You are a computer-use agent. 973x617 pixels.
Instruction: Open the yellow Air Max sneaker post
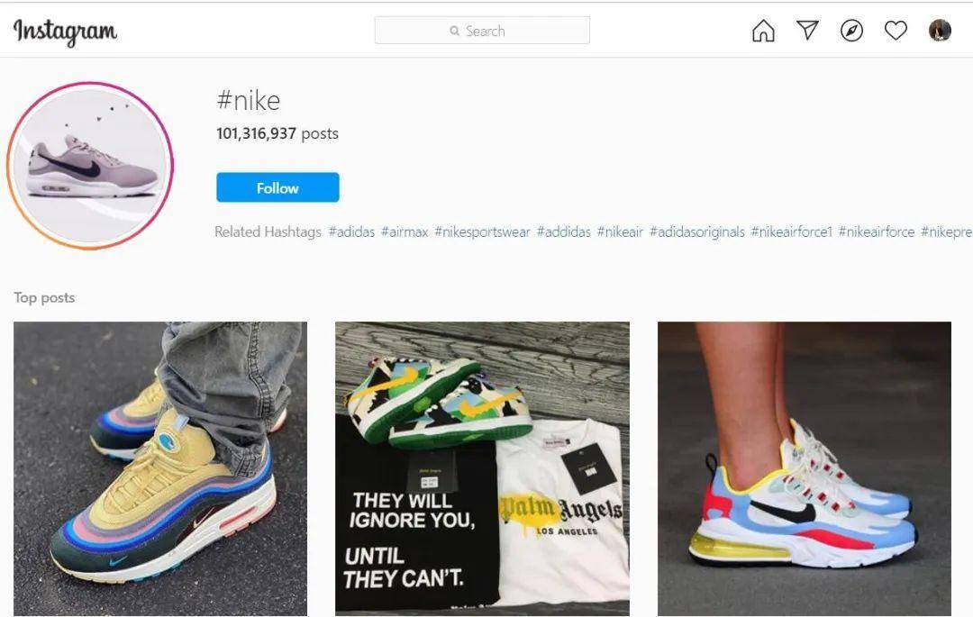point(160,468)
